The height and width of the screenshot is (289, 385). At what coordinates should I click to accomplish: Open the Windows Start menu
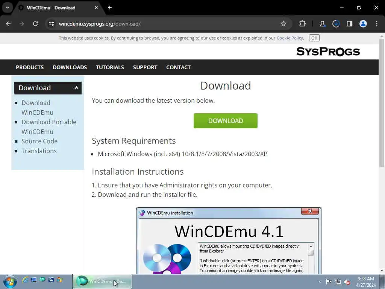click(10, 281)
